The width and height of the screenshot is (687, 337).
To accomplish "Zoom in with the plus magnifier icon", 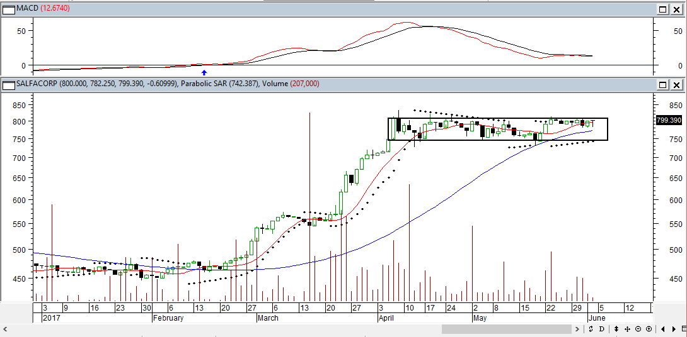I will [649, 329].
